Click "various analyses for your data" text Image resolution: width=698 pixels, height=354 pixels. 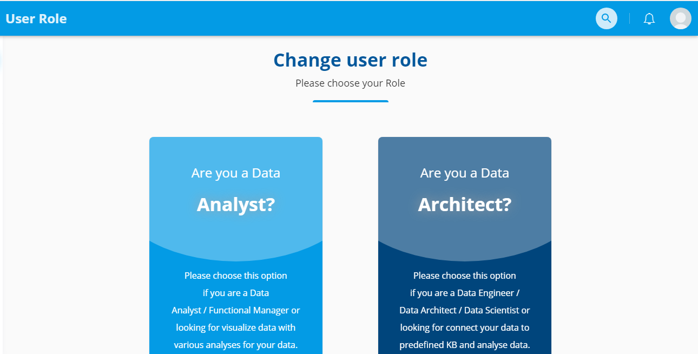pyautogui.click(x=236, y=345)
